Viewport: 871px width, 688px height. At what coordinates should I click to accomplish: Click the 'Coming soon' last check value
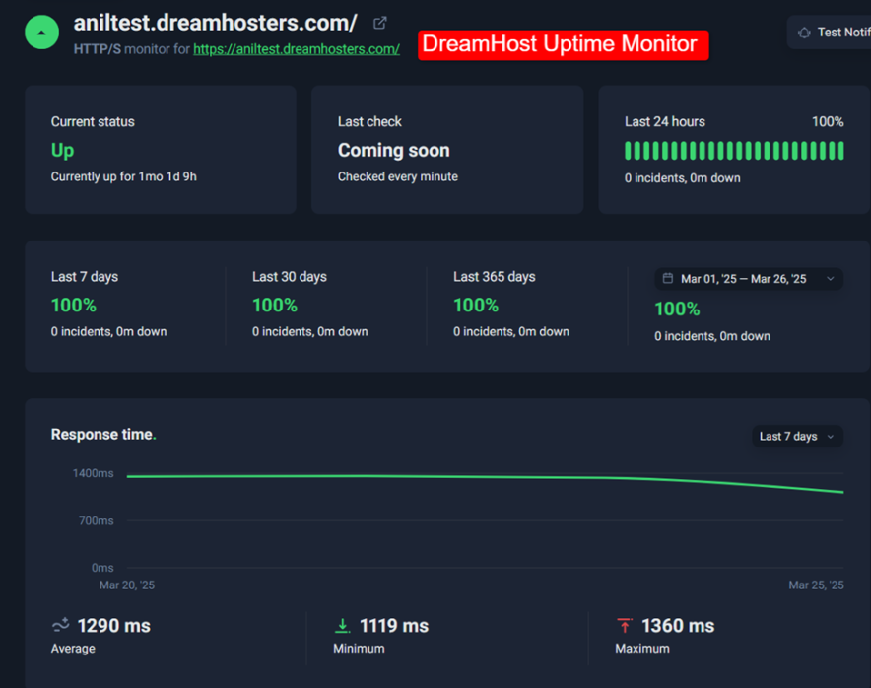click(x=394, y=150)
